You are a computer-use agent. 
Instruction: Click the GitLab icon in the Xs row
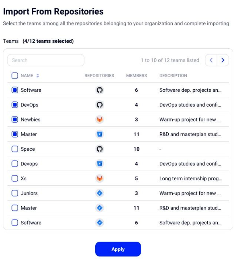coord(100,179)
